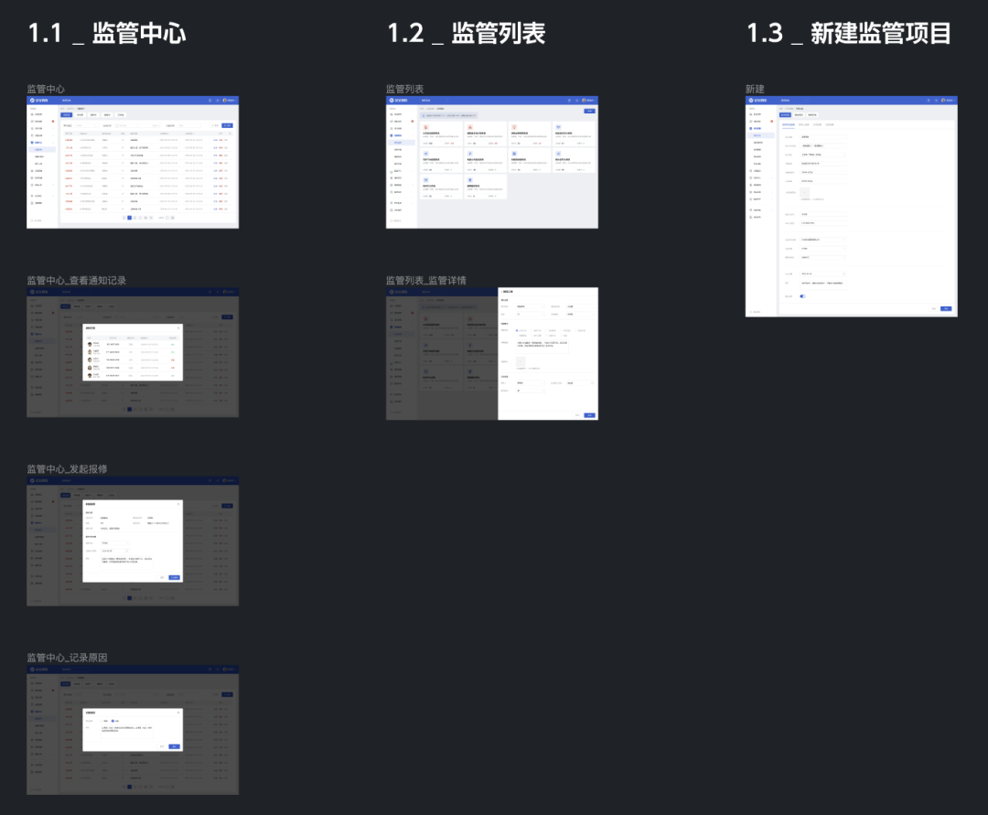Close the 查看通知记录 dialog with its X icon

[x=178, y=327]
